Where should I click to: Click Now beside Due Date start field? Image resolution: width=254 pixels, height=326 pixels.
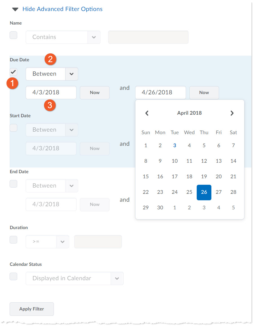click(x=95, y=93)
